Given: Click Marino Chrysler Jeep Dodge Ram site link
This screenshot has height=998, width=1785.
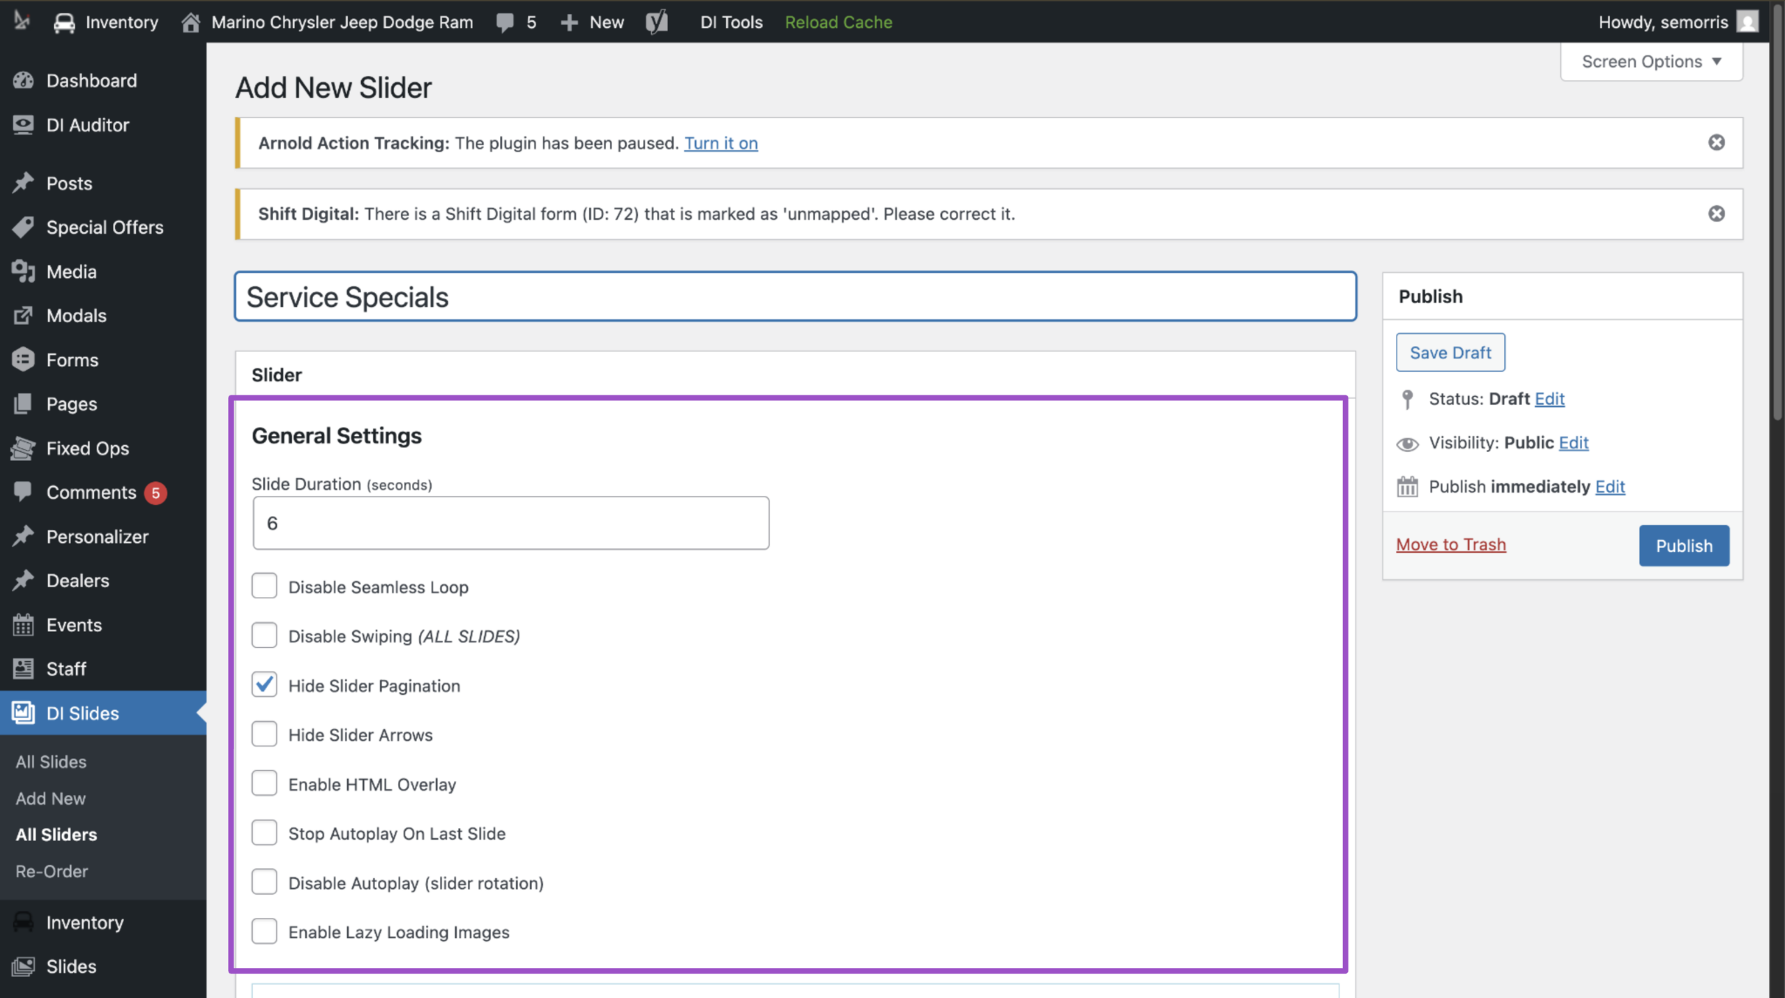Looking at the screenshot, I should pyautogui.click(x=342, y=22).
